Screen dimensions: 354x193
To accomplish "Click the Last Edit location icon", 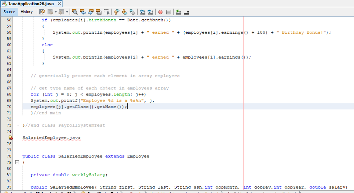I will (42, 12).
